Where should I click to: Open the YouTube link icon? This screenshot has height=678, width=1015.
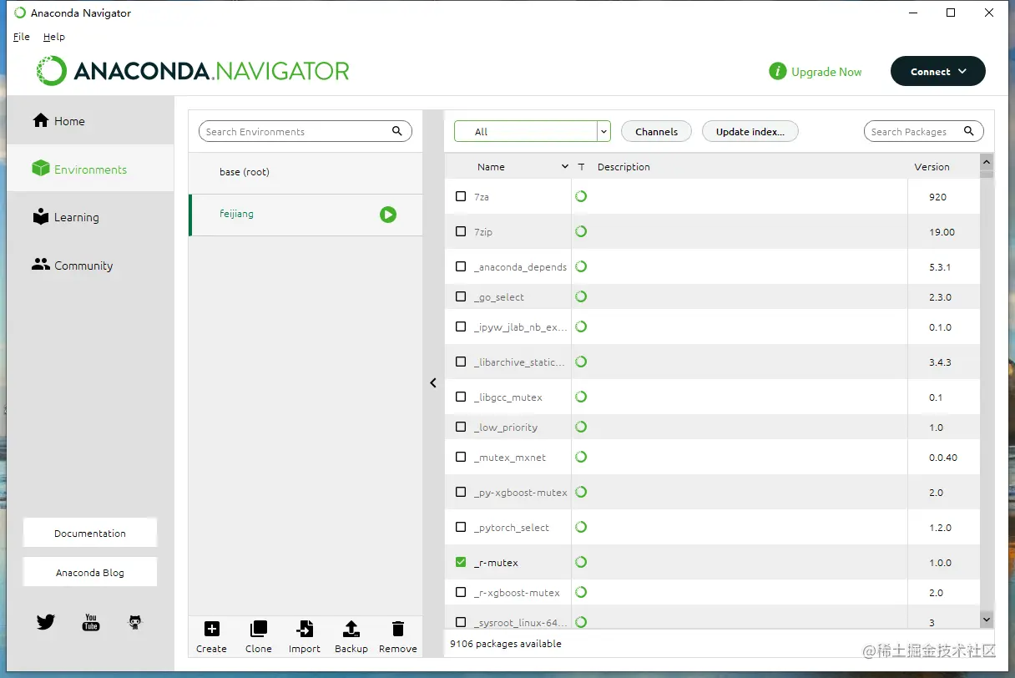coord(91,622)
